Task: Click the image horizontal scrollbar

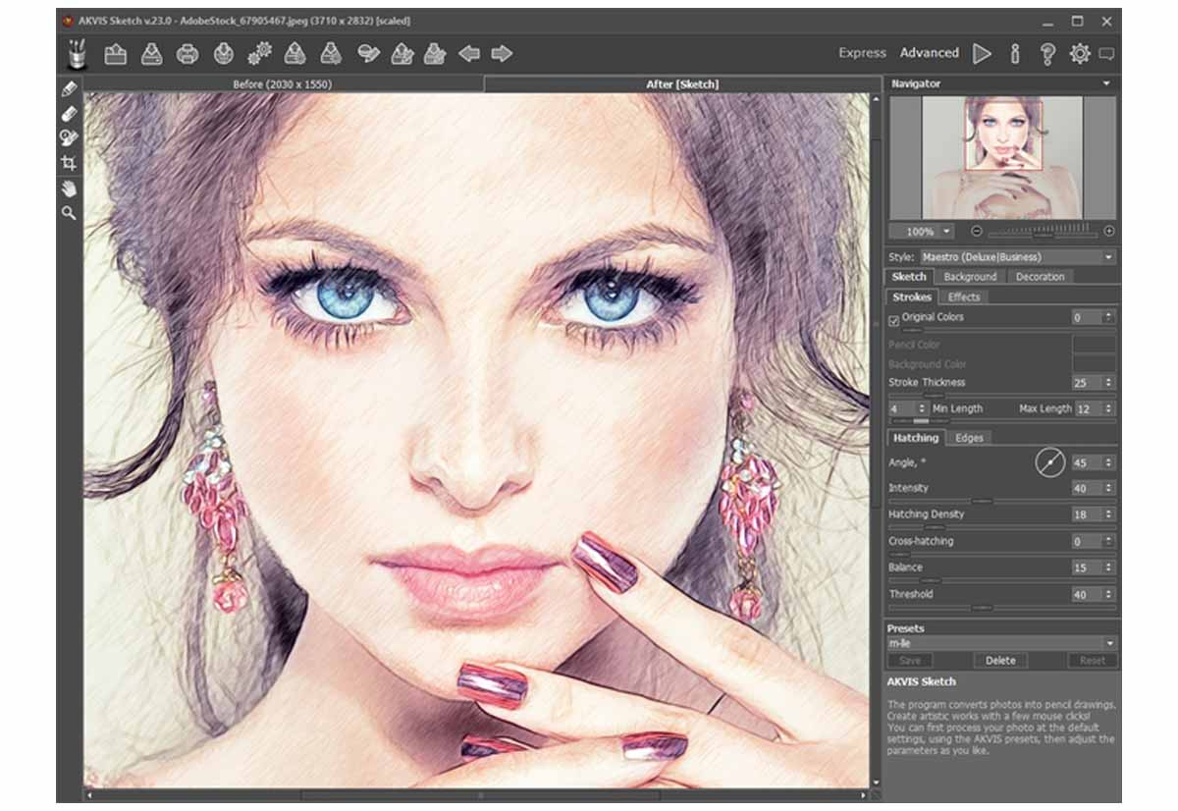Action: (478, 795)
